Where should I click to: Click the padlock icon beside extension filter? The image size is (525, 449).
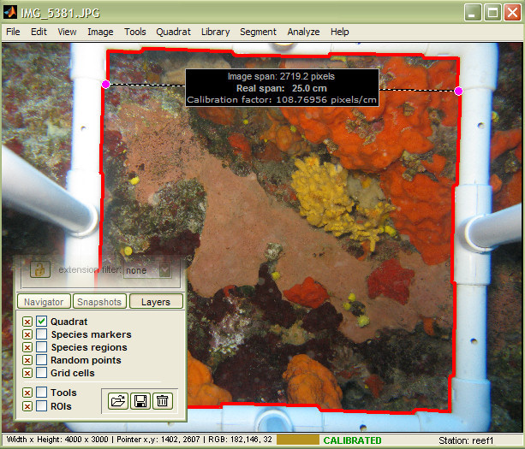pos(39,269)
